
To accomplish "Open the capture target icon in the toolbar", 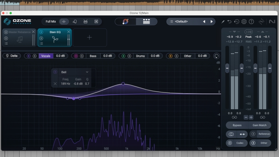I will coord(96,21).
